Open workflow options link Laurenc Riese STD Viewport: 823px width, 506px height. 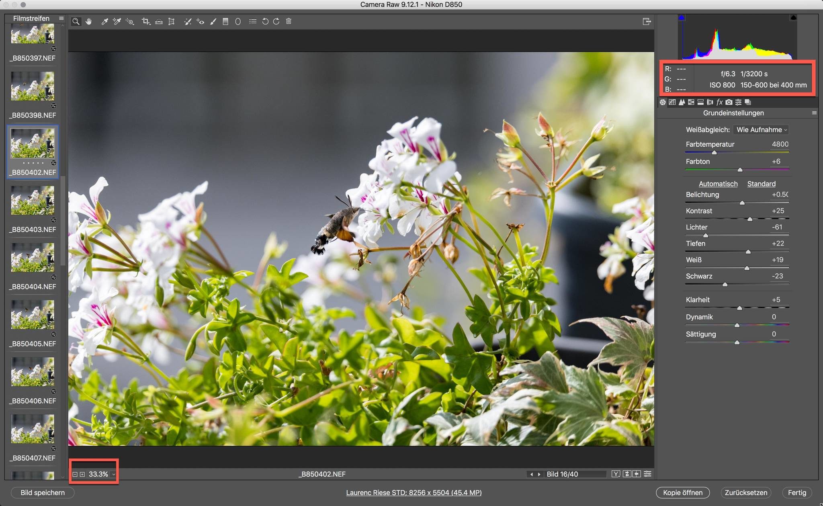pos(414,492)
